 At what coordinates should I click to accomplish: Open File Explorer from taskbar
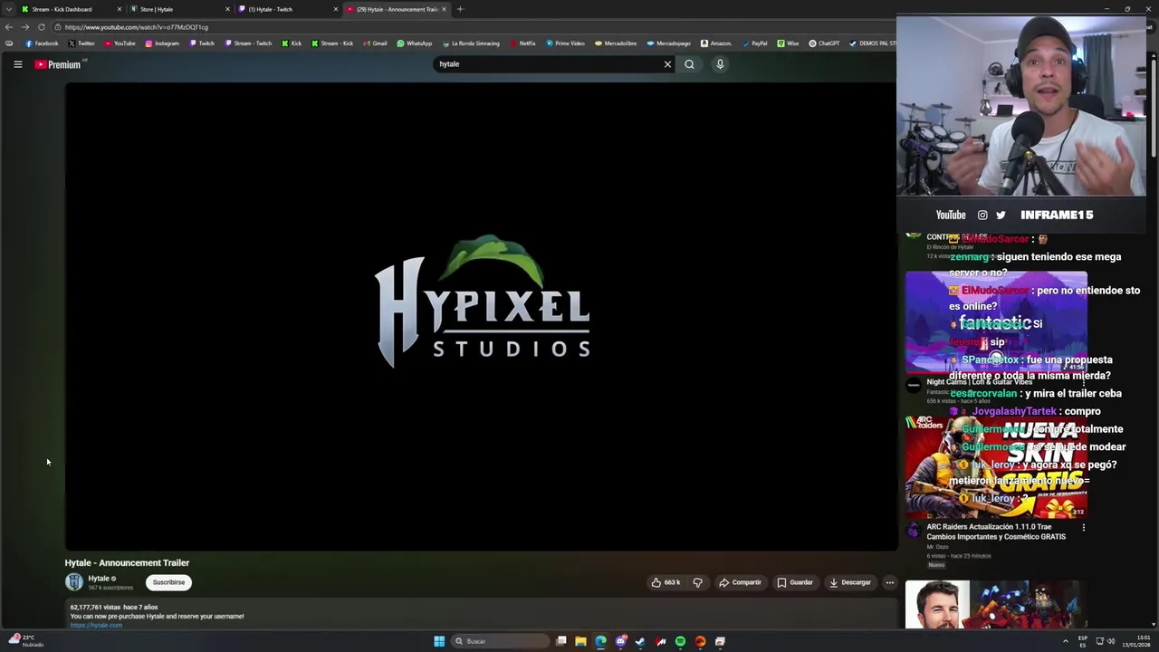pos(580,641)
